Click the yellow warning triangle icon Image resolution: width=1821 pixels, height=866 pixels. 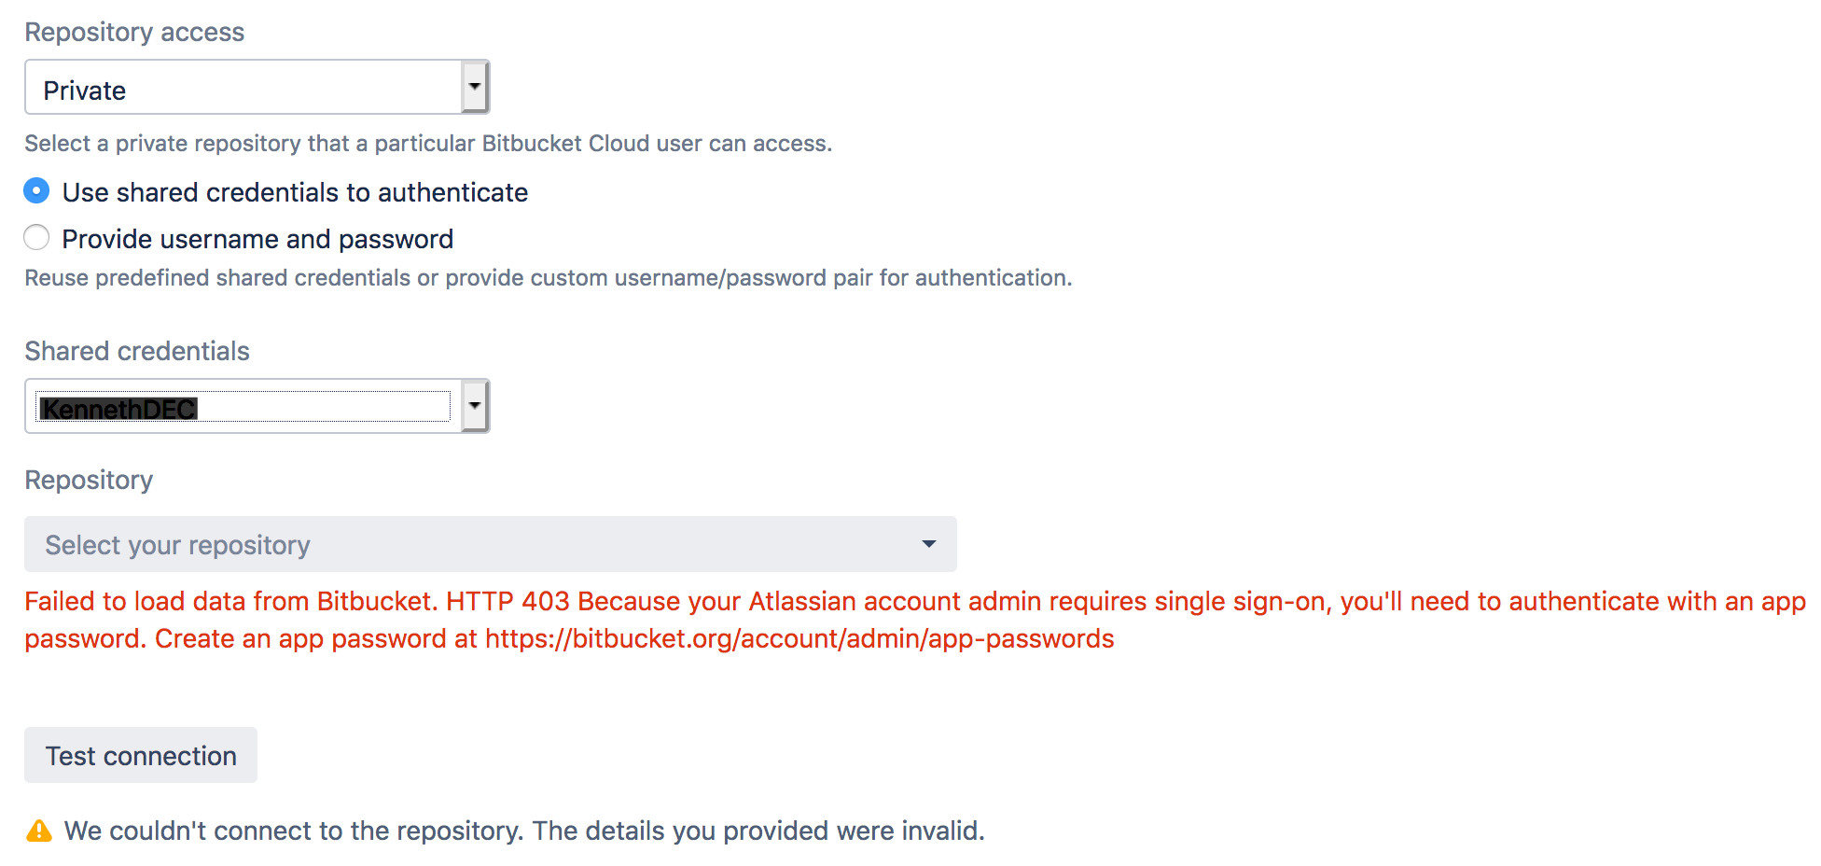click(39, 831)
